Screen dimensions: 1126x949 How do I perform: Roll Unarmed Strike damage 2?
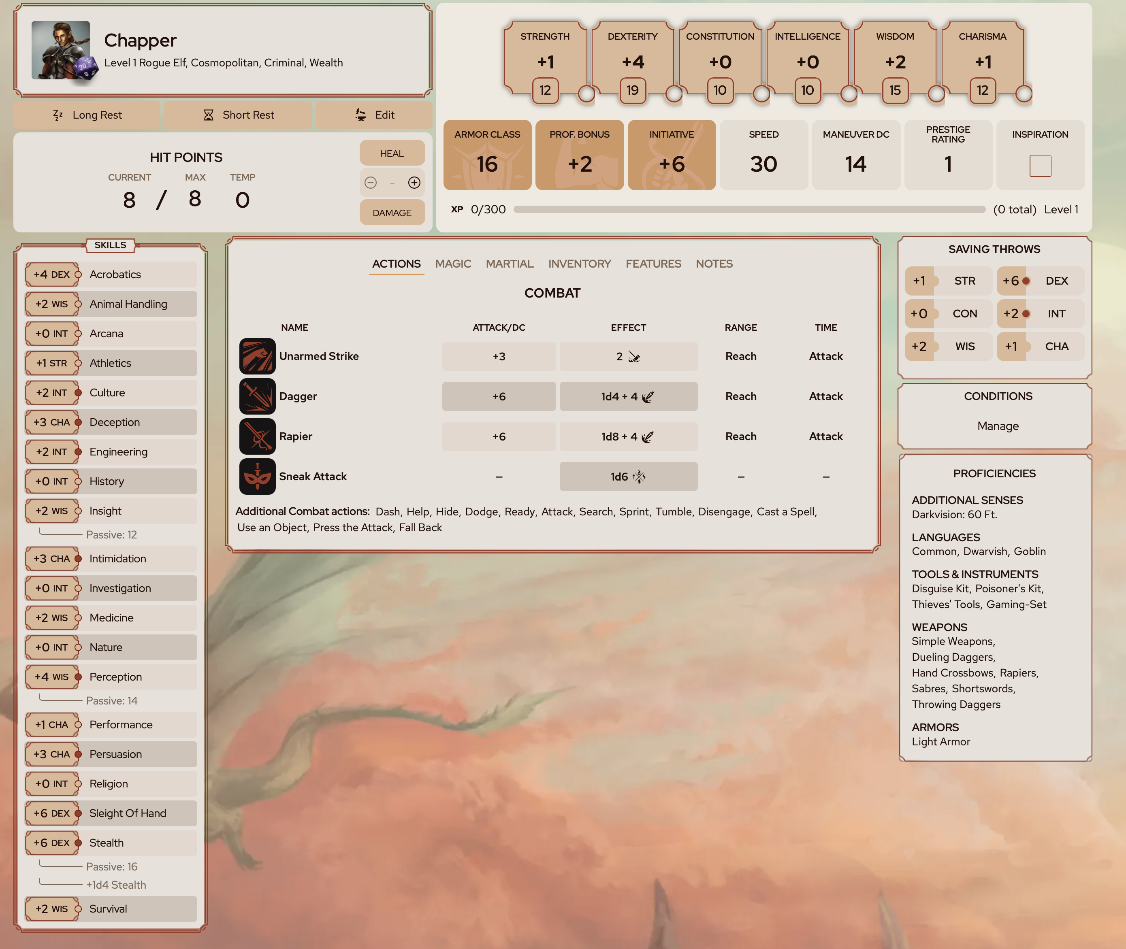(x=628, y=356)
